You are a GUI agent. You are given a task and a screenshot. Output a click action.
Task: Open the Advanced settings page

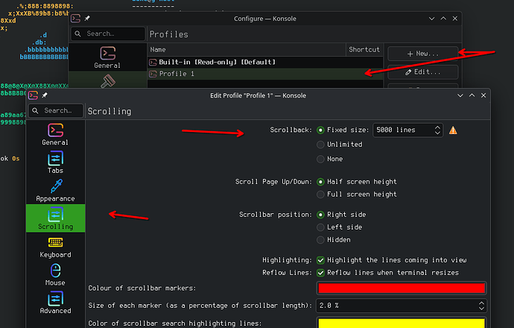click(x=55, y=302)
